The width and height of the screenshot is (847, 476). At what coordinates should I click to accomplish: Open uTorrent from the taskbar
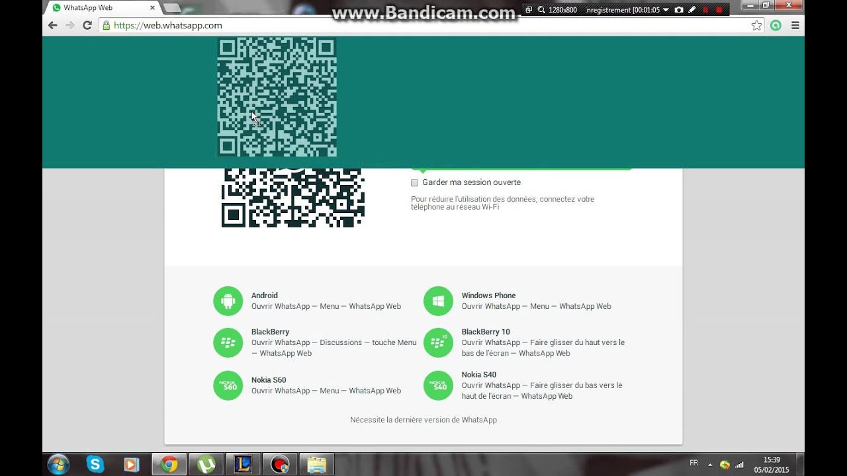click(206, 465)
